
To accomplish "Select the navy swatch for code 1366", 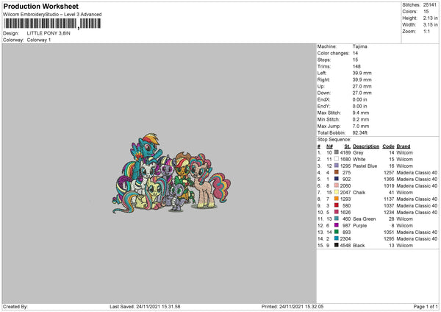I will click(337, 179).
